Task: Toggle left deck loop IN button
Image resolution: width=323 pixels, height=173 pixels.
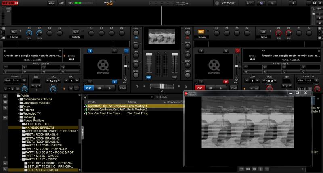Action: pyautogui.click(x=71, y=88)
